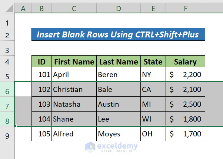Select column F header
Viewport: 223px width, 159px height.
click(x=185, y=8)
